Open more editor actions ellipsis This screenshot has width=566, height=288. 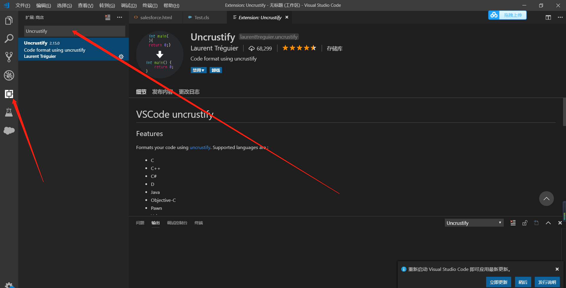click(560, 17)
